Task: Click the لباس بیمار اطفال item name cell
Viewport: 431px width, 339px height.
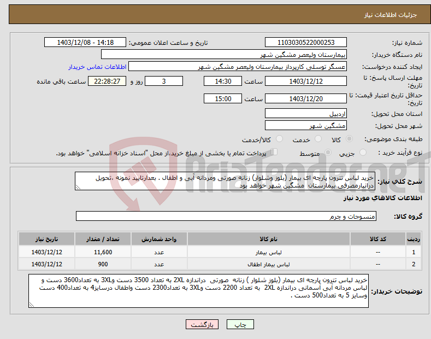Action: point(269,264)
